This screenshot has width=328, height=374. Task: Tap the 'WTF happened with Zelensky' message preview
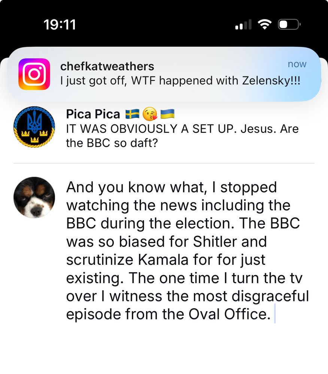click(x=180, y=81)
